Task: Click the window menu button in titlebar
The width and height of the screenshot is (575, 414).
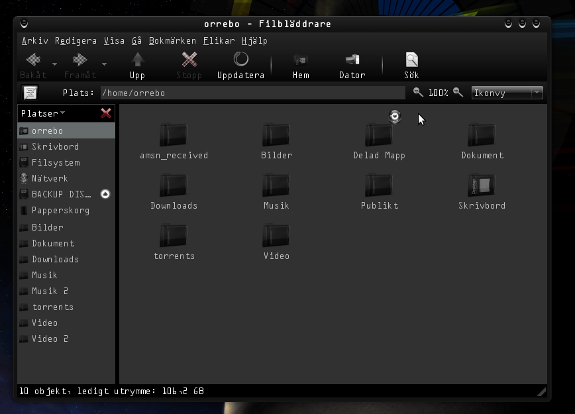Action: [25, 24]
